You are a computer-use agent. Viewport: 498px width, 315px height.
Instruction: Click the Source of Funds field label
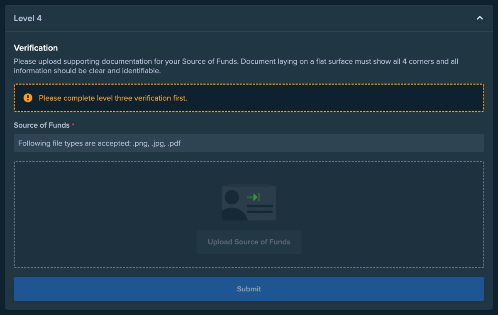tap(41, 125)
